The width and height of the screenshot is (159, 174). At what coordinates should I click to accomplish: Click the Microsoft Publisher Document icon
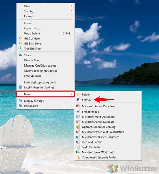(78, 137)
